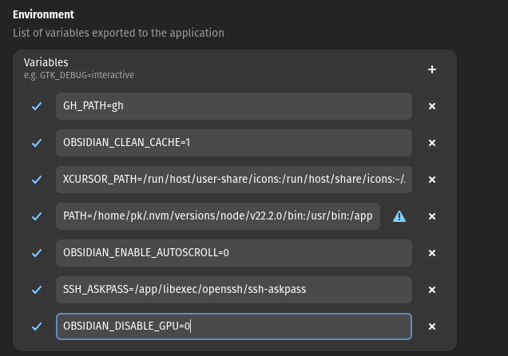
Task: Remove the XCURSOR_PATH variable
Action: coord(431,180)
